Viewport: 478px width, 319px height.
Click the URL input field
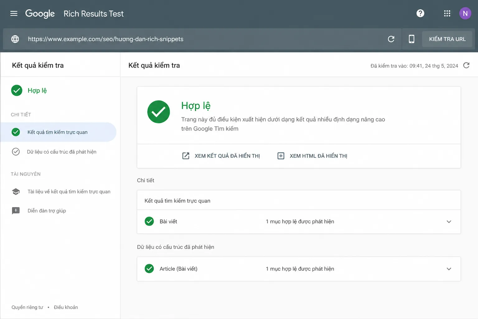202,39
